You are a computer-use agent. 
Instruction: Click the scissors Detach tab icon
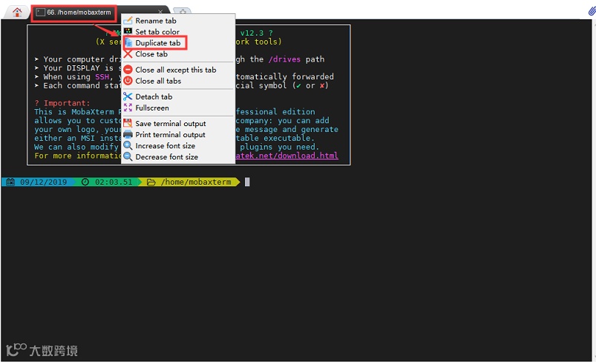(128, 96)
